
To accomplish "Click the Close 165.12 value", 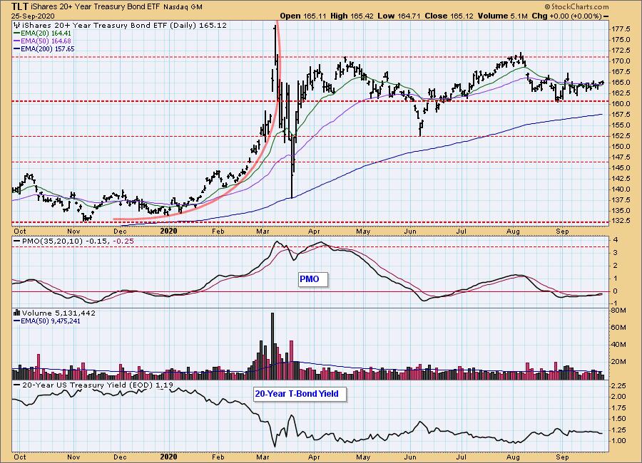I will (x=449, y=16).
